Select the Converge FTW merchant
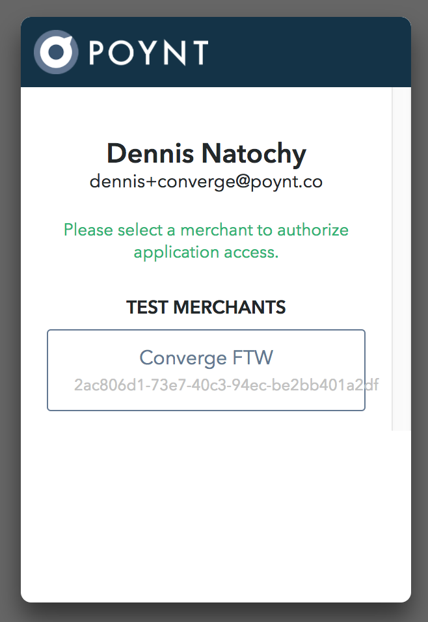This screenshot has width=428, height=622. (206, 370)
